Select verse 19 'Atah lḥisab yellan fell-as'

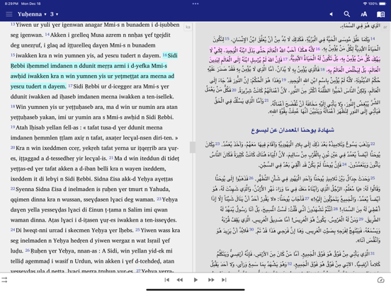point(94,132)
